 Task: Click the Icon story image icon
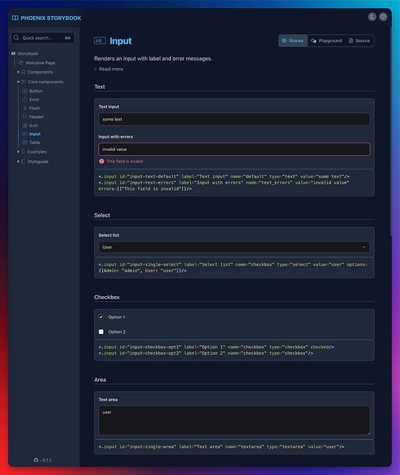25,125
